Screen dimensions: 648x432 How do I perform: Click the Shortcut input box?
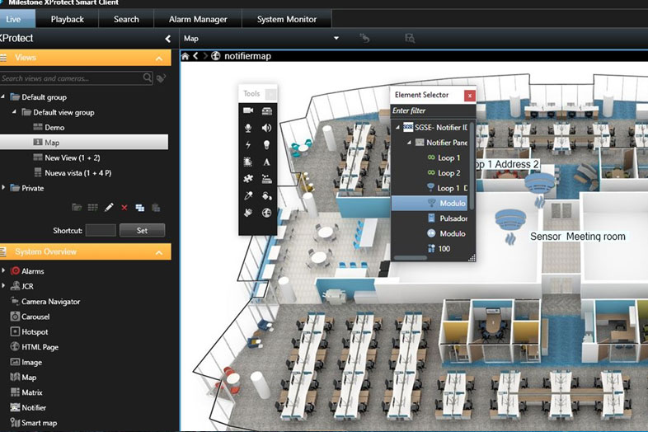[101, 230]
